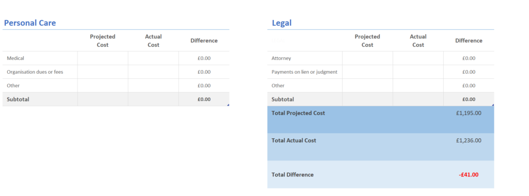Image resolution: width=529 pixels, height=196 pixels.
Task: Click Personal Care Subtotal difference value
Action: click(204, 100)
